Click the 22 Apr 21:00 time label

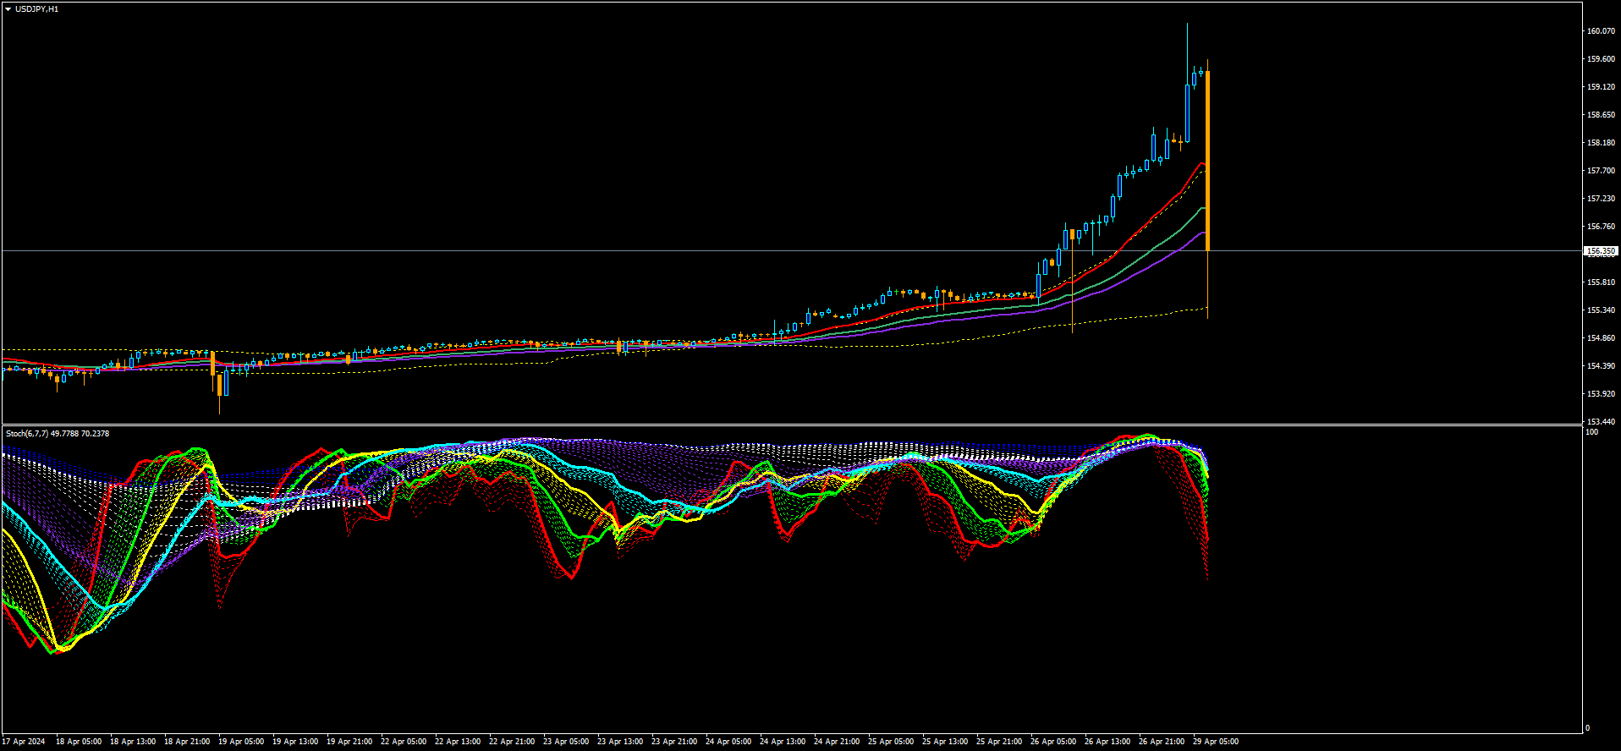pos(512,742)
